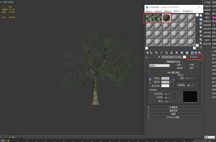Click the 漫反射 M map button
Image resolution: width=216 pixels, height=142 pixels.
click(x=171, y=82)
